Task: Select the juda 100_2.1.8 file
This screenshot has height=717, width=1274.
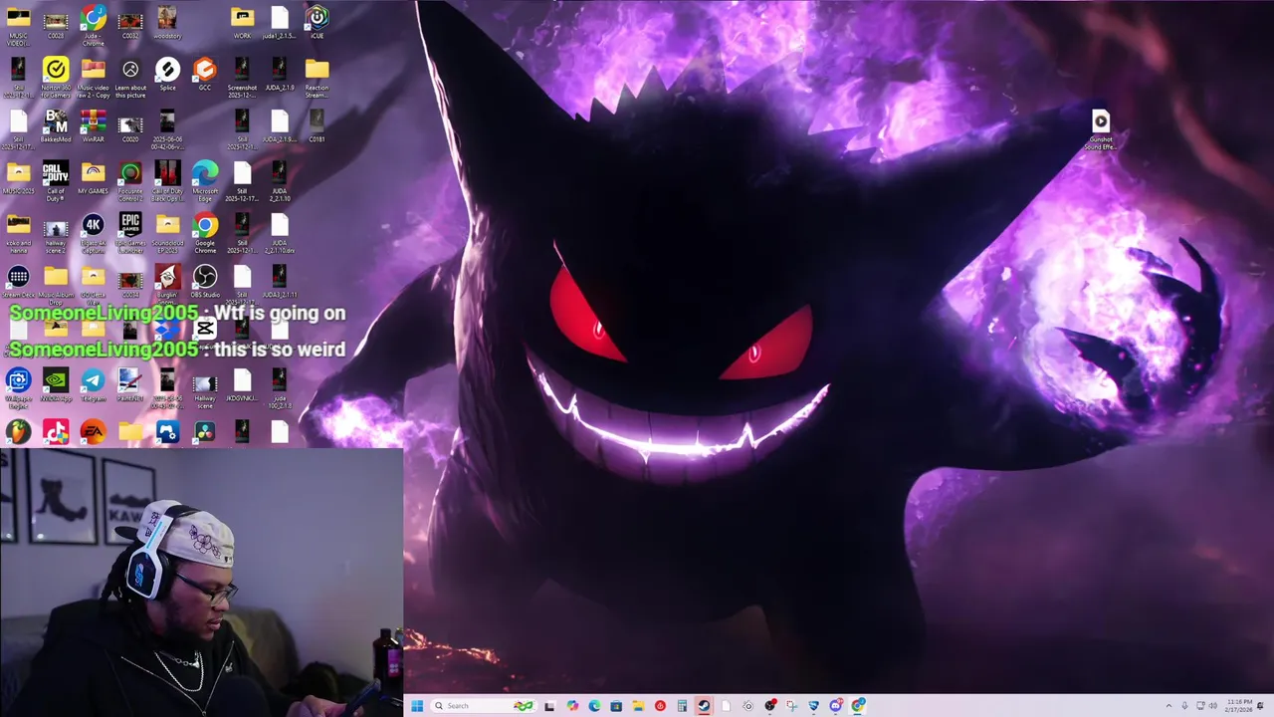Action: [x=280, y=388]
